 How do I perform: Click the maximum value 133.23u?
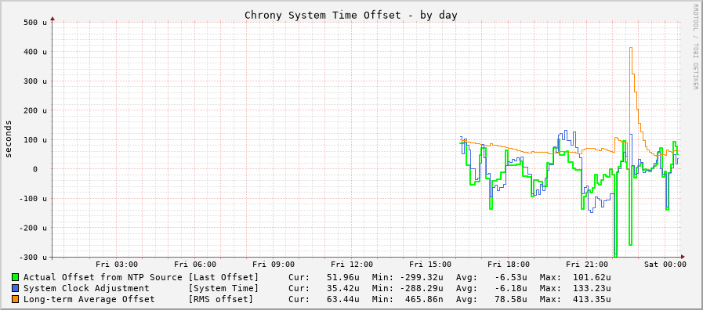(x=592, y=288)
